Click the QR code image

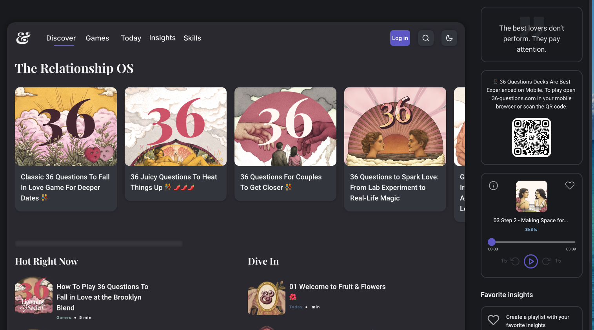(531, 138)
